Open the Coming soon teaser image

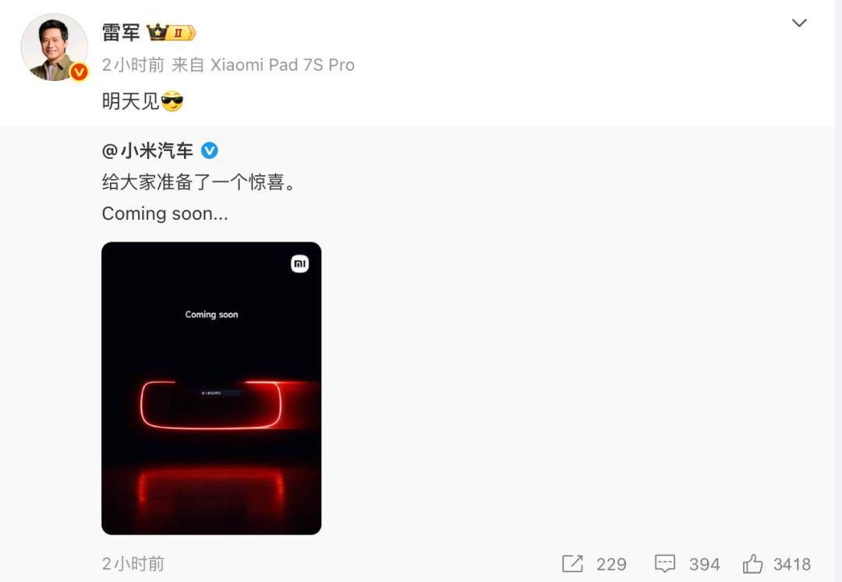[211, 388]
